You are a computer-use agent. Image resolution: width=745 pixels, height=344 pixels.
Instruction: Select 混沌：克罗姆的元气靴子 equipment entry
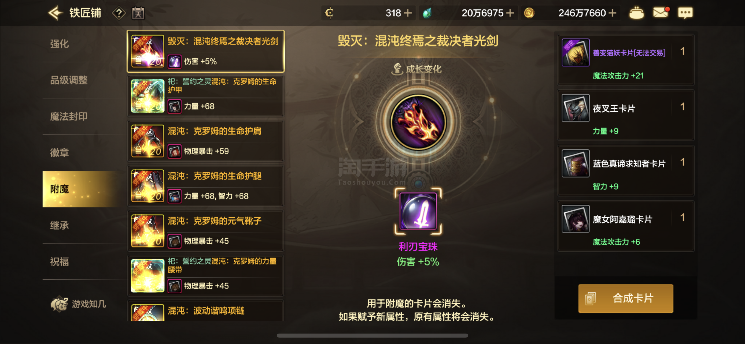(206, 231)
